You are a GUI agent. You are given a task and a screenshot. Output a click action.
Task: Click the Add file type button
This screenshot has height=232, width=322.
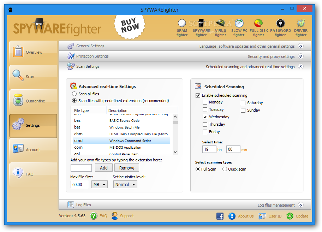click(104, 168)
